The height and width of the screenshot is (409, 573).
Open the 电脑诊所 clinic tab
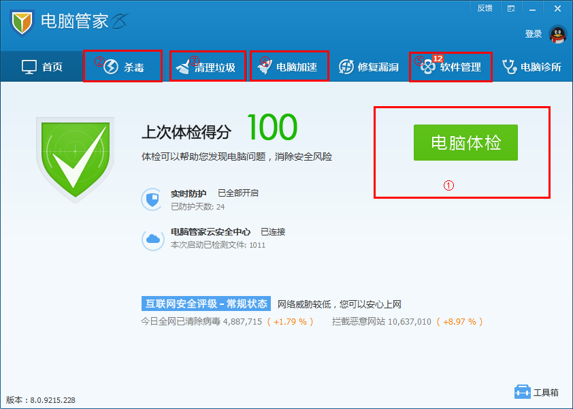531,67
